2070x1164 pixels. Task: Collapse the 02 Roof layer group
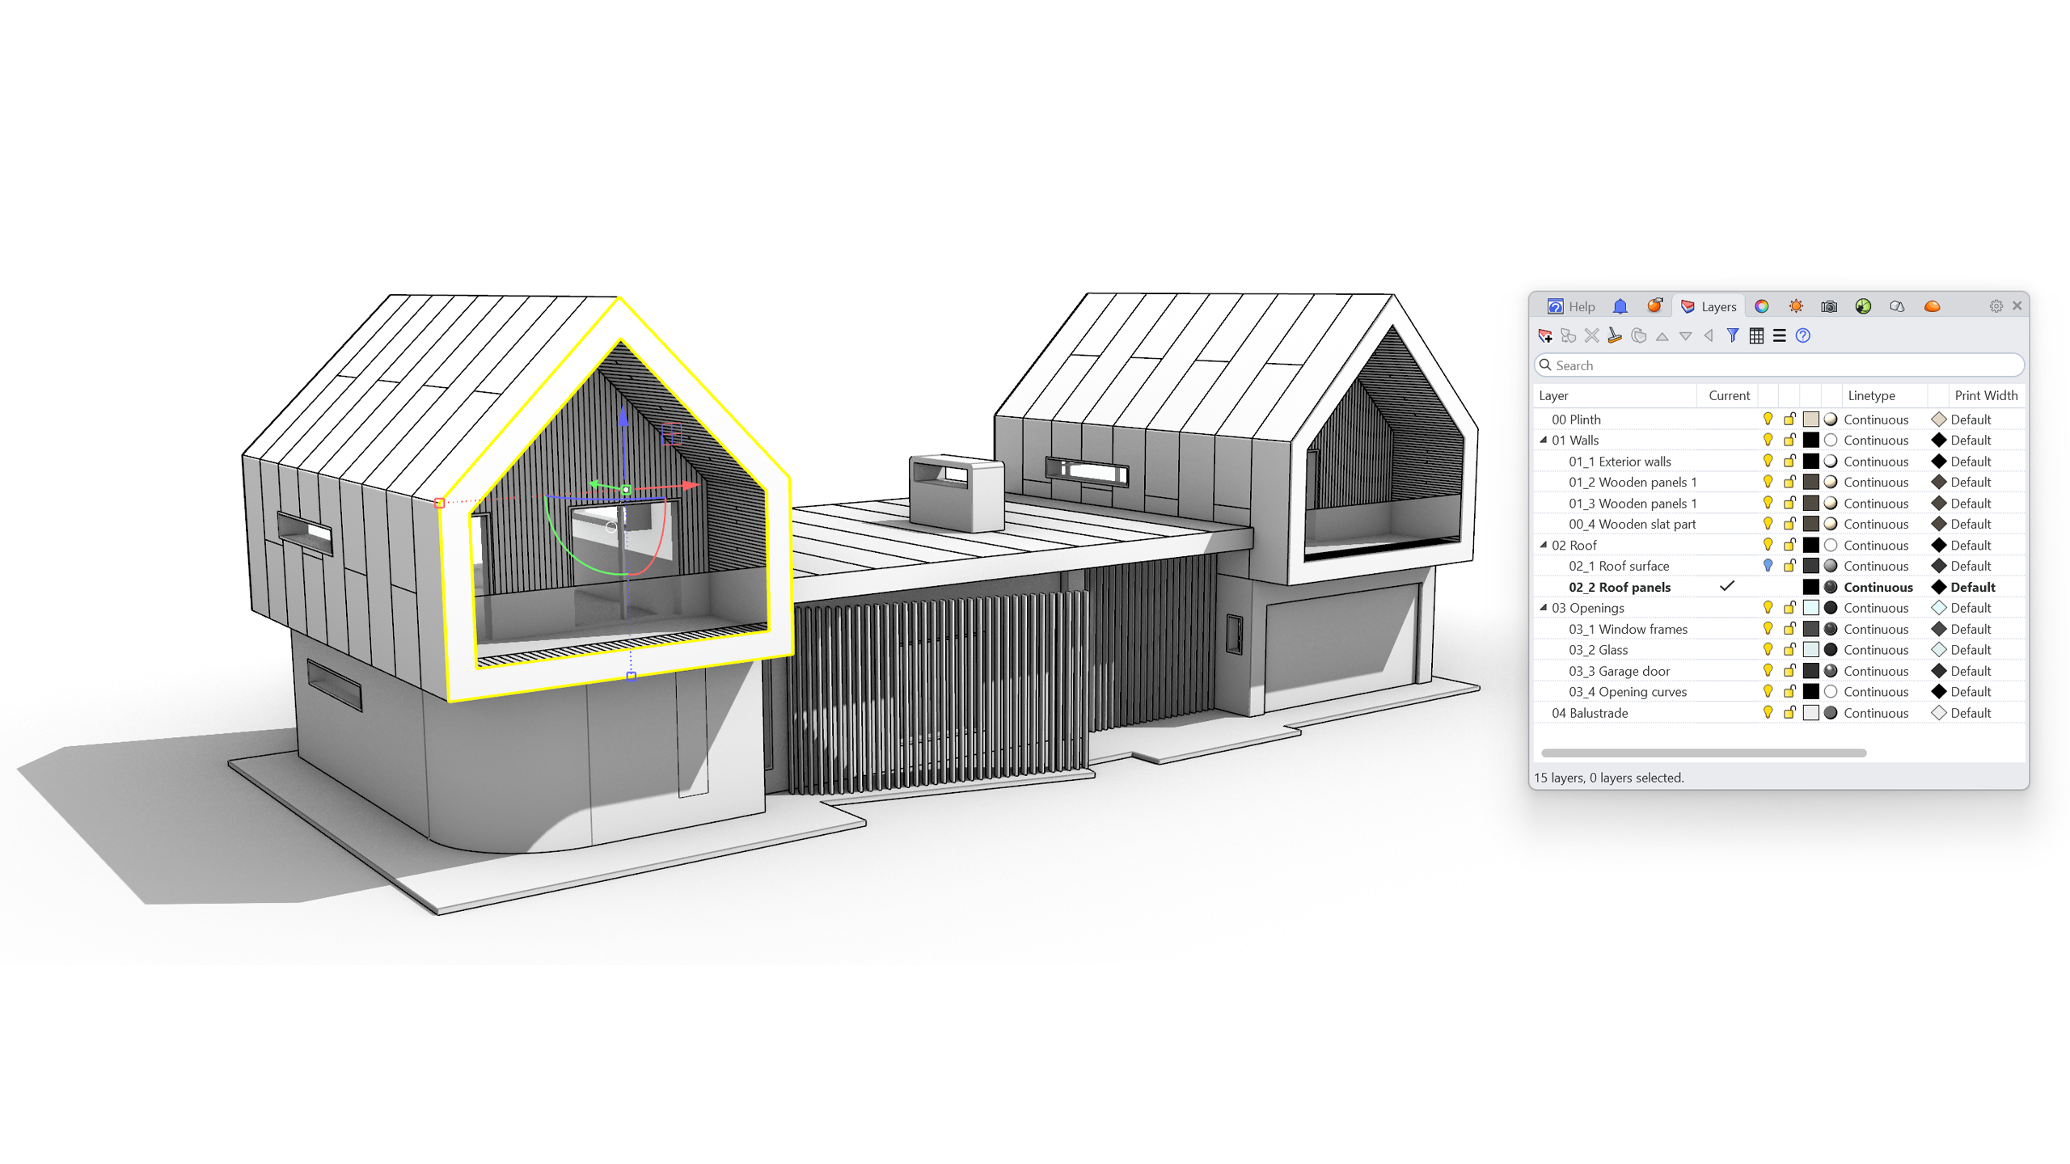tap(1544, 545)
